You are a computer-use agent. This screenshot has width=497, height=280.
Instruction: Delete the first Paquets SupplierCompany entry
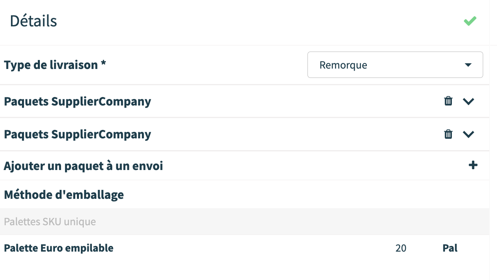coord(448,101)
